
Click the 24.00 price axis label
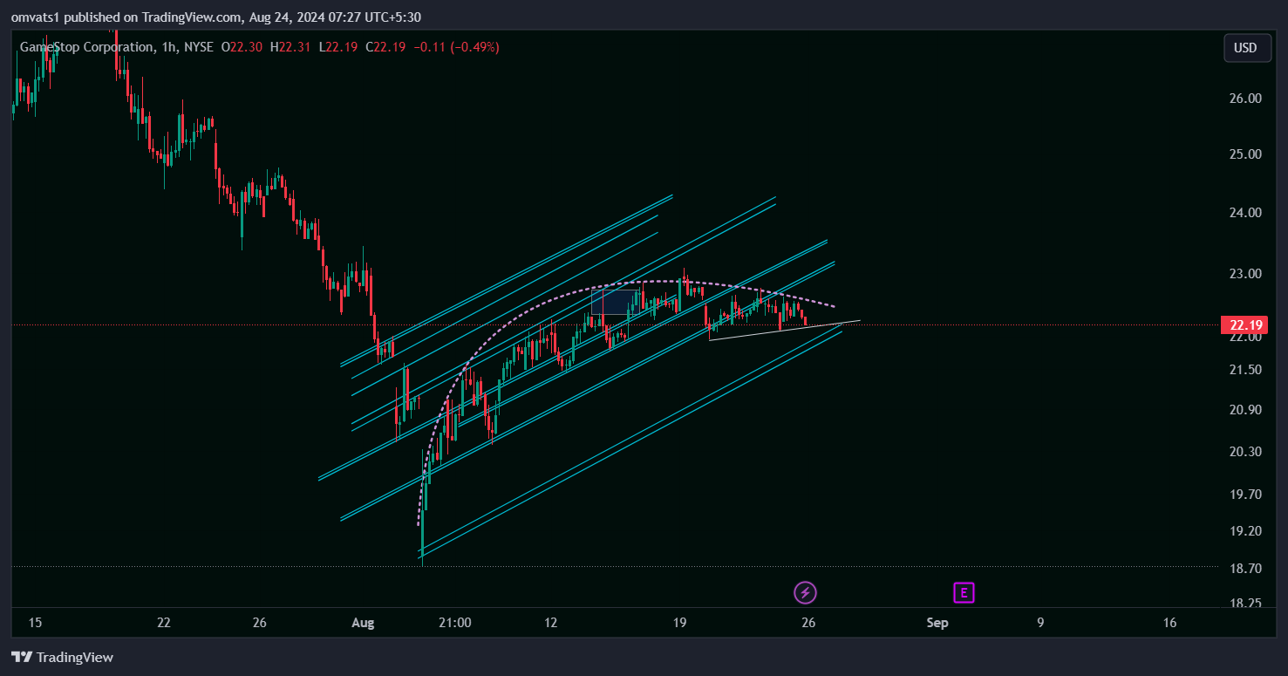click(x=1245, y=213)
